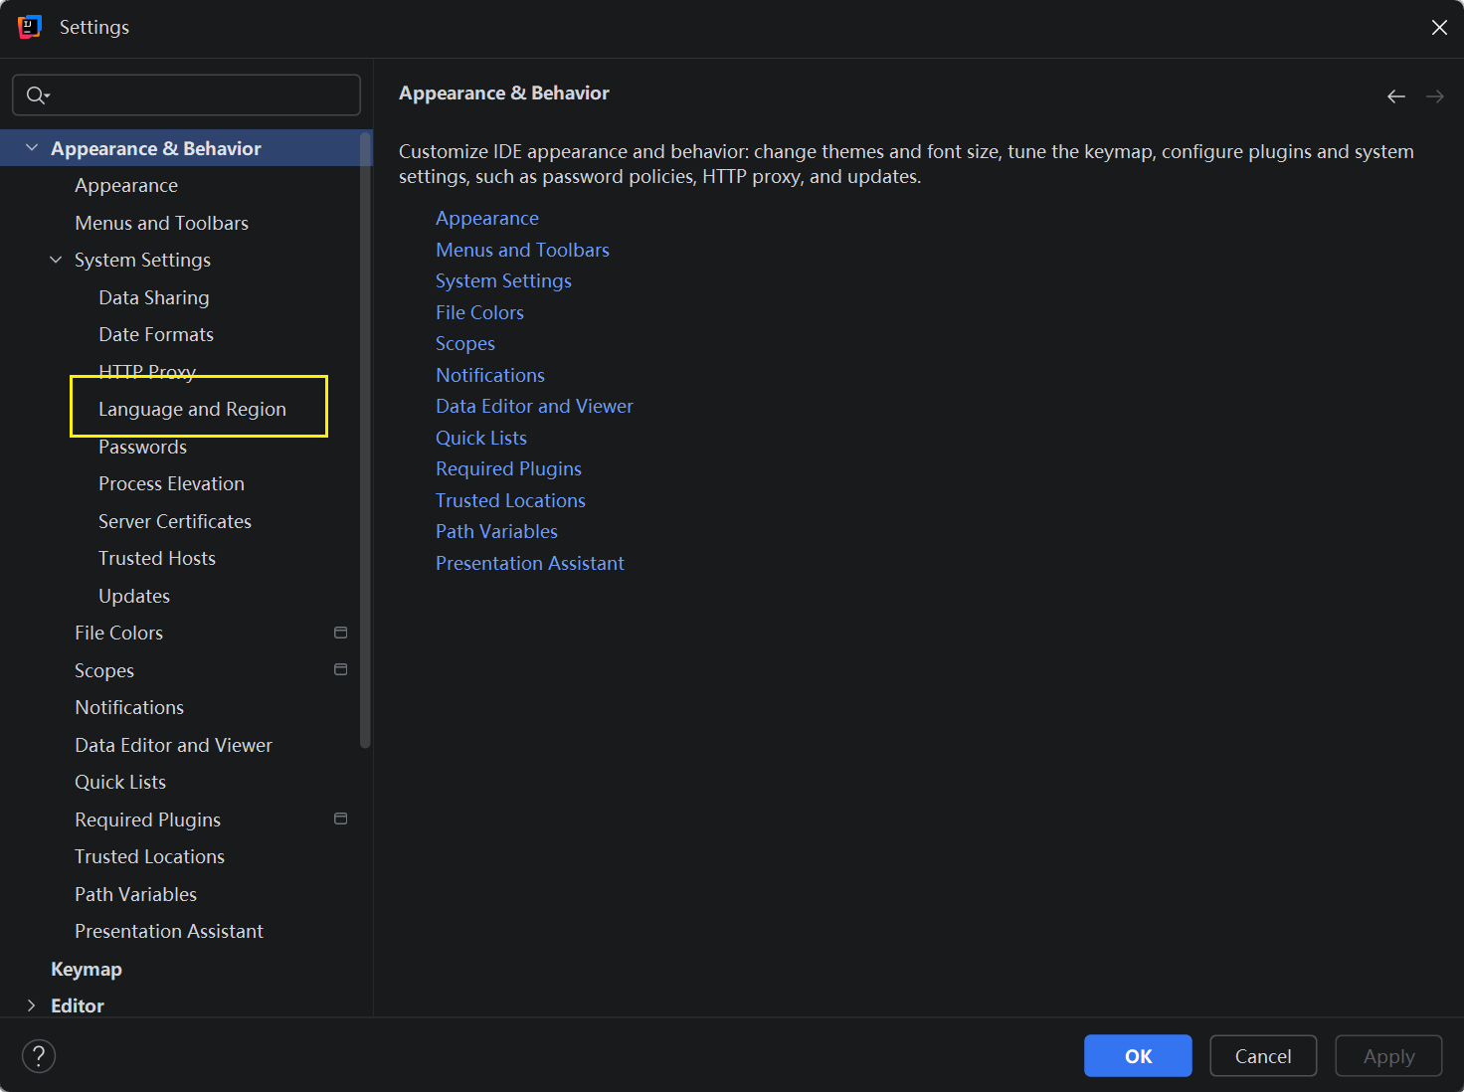Select Language and Region in the tree
Screen dimensions: 1464x1092
point(192,409)
